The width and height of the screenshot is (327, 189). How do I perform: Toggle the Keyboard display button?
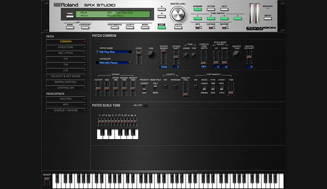click(x=198, y=9)
